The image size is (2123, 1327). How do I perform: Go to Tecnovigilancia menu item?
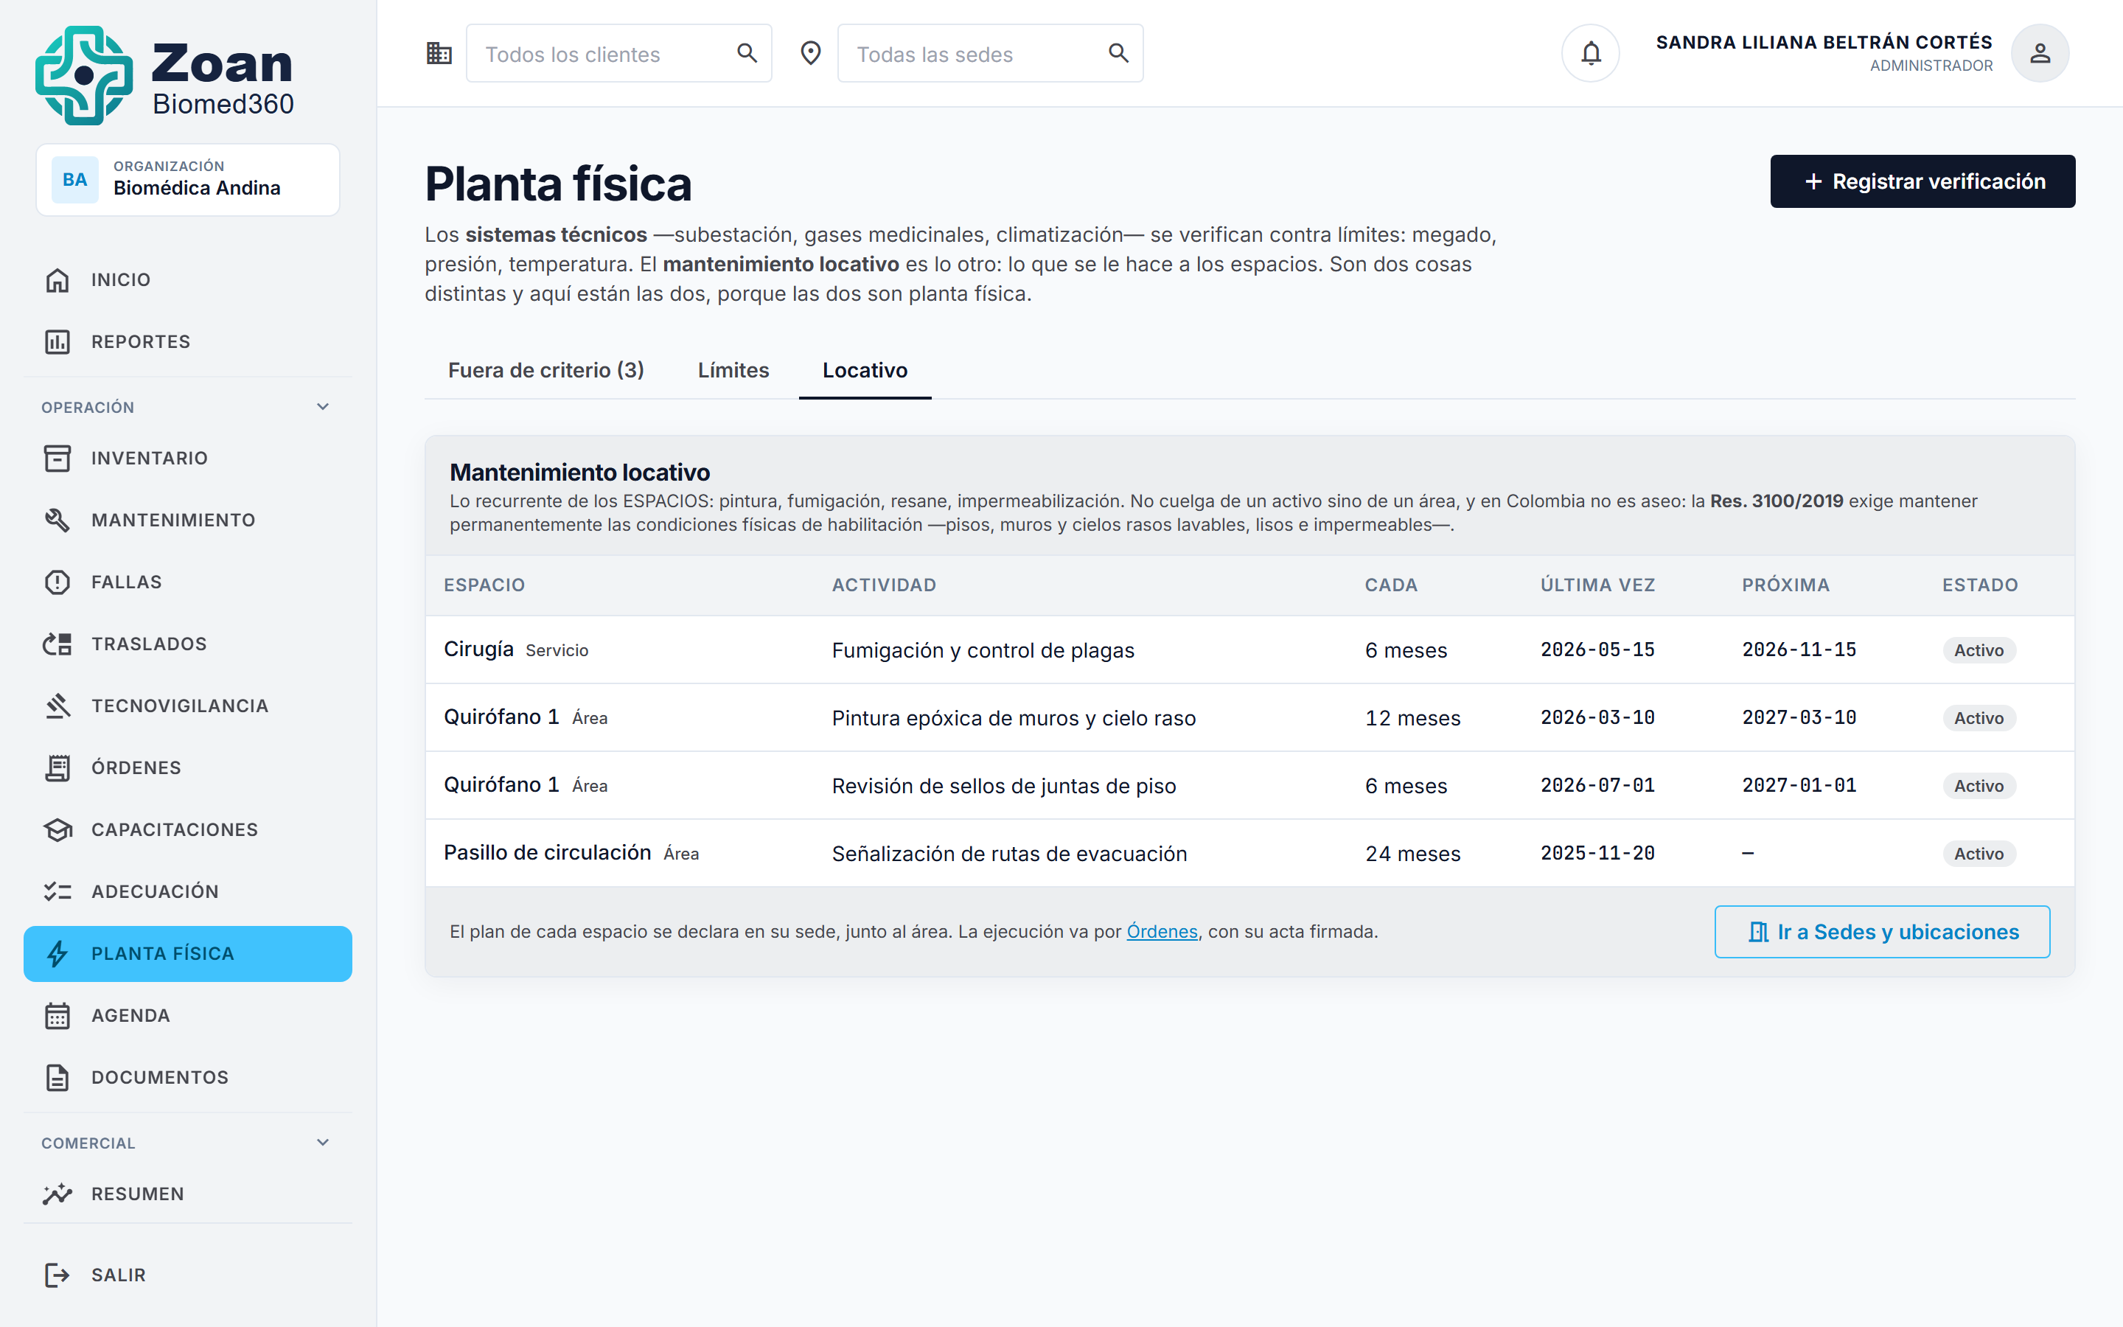pos(188,706)
